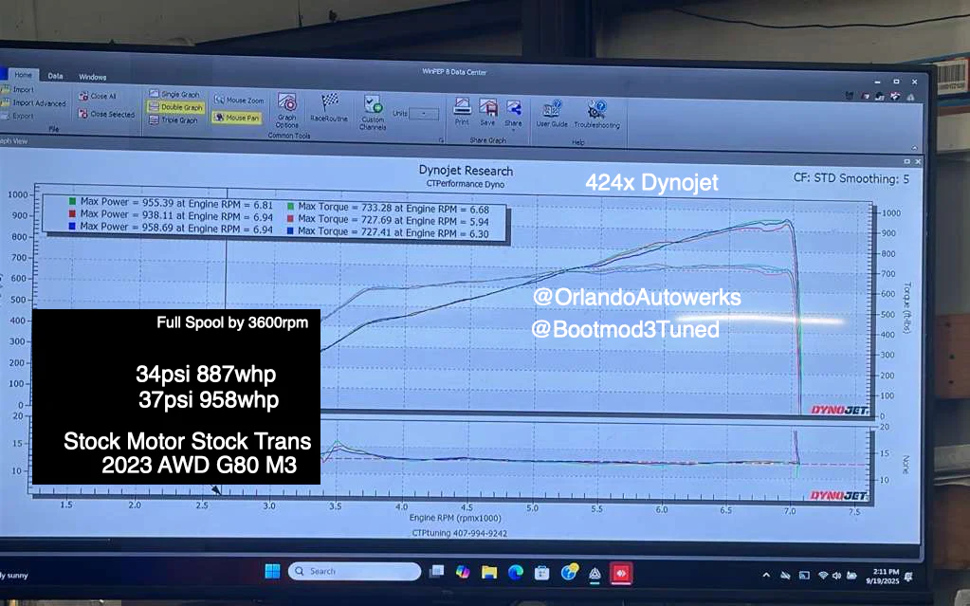
Task: Open the Windows ribbon tab
Action: coord(92,78)
